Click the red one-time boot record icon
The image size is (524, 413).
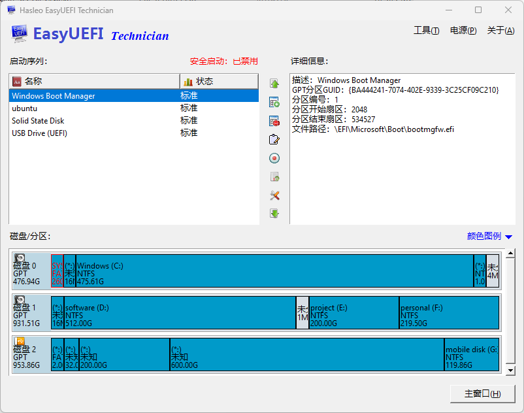point(274,158)
